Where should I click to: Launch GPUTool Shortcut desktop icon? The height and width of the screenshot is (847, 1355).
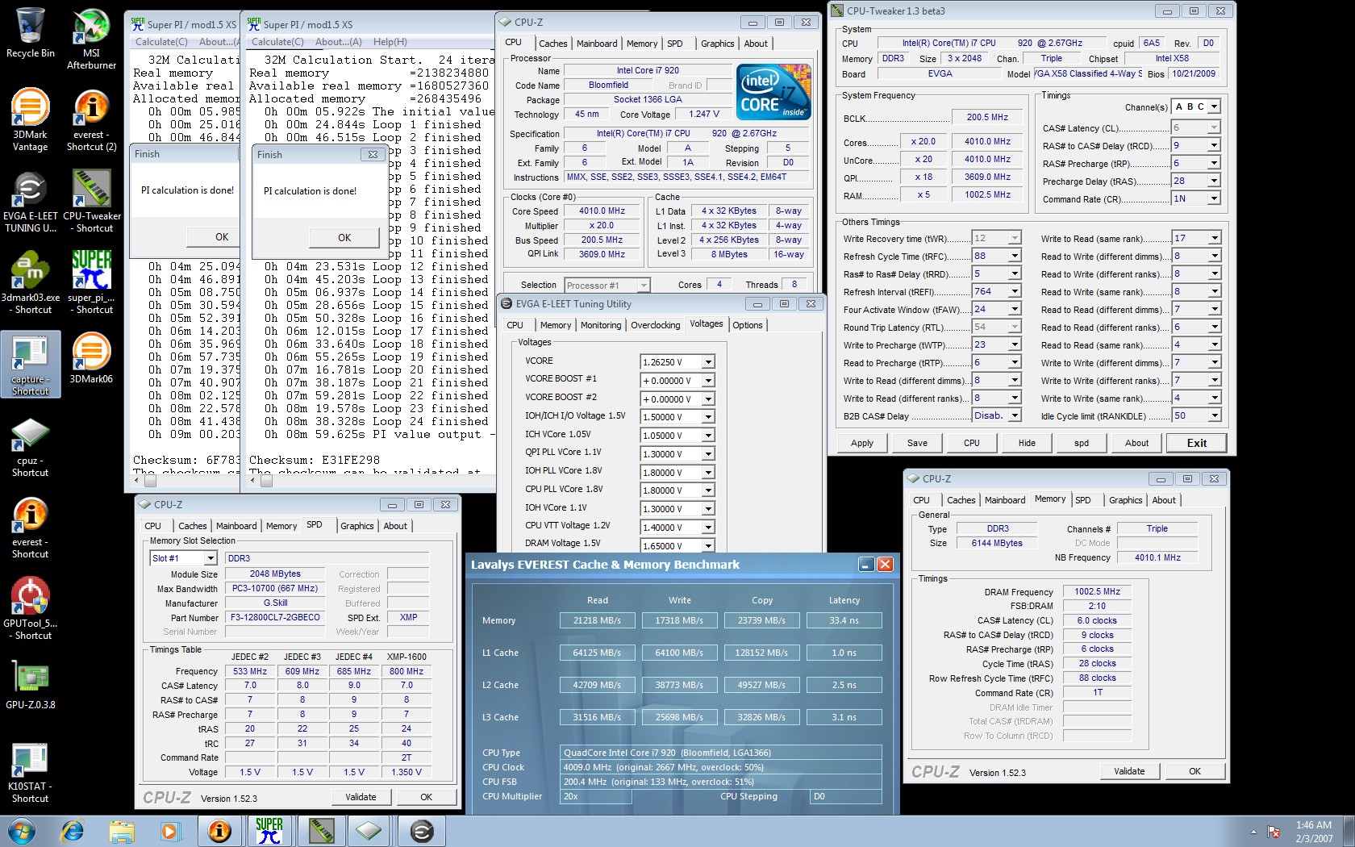point(31,609)
